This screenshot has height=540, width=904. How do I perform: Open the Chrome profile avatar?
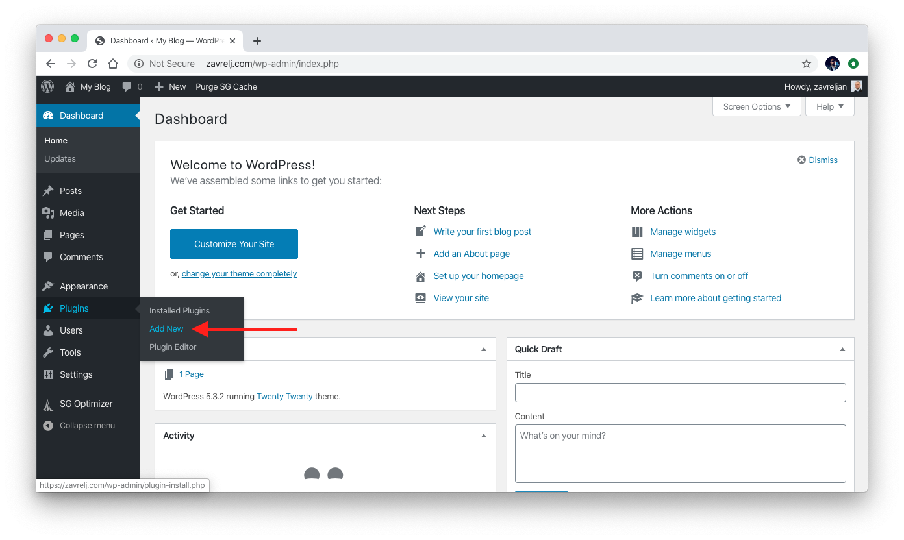(833, 64)
